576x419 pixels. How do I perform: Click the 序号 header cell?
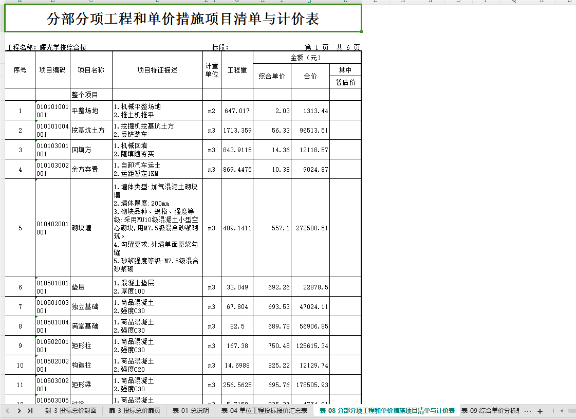point(20,70)
